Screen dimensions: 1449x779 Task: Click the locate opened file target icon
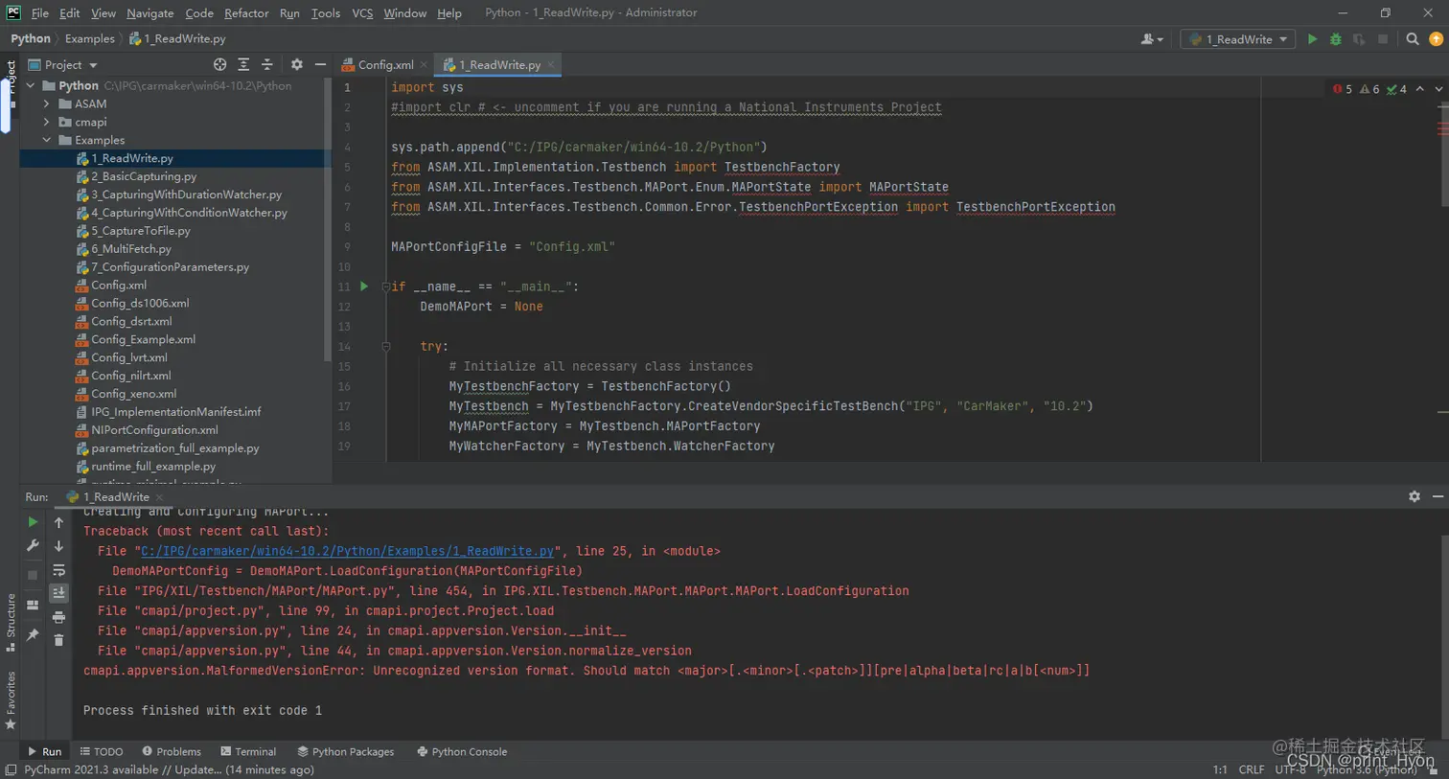(x=219, y=64)
